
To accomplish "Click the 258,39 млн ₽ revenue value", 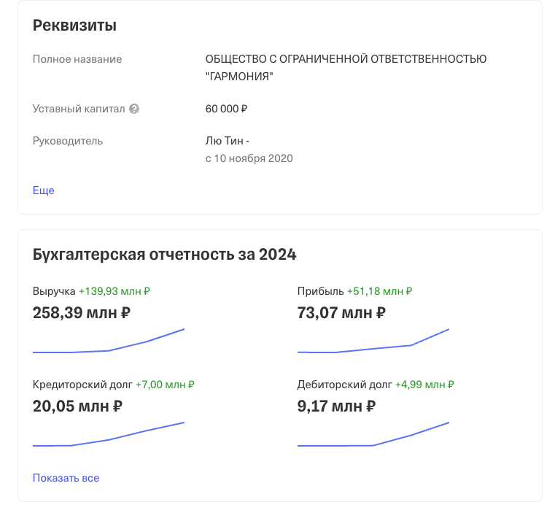I will coord(82,313).
